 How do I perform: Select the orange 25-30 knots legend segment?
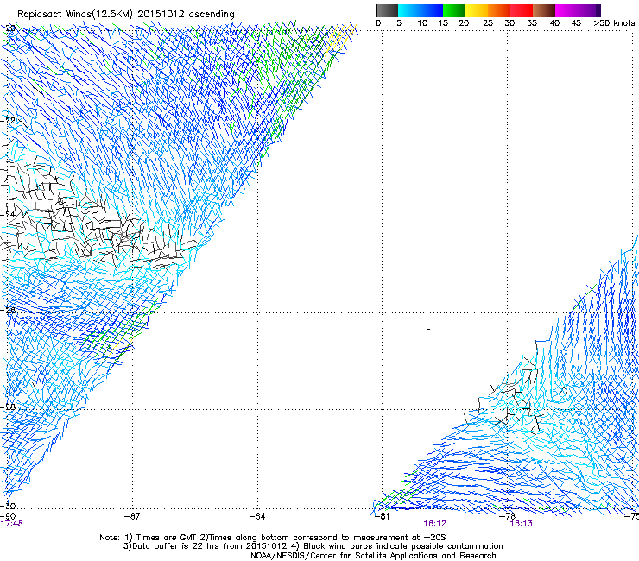499,10
